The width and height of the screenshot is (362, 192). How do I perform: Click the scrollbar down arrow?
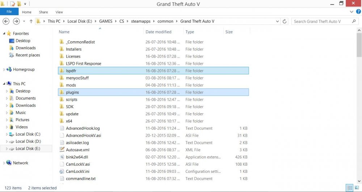tap(359, 181)
